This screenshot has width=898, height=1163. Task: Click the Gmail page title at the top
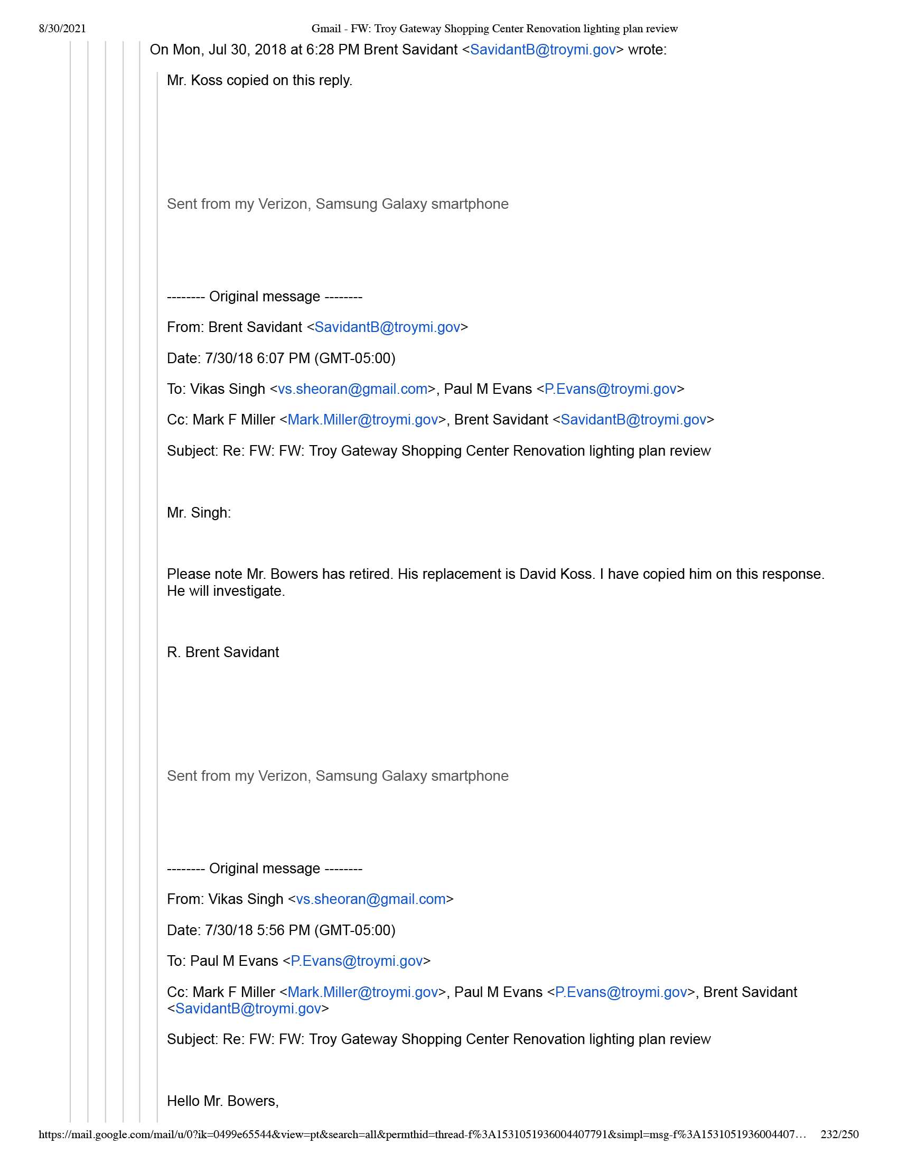coord(494,28)
